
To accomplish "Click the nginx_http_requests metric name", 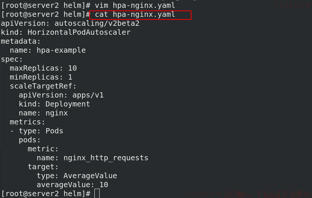I will (106, 158).
